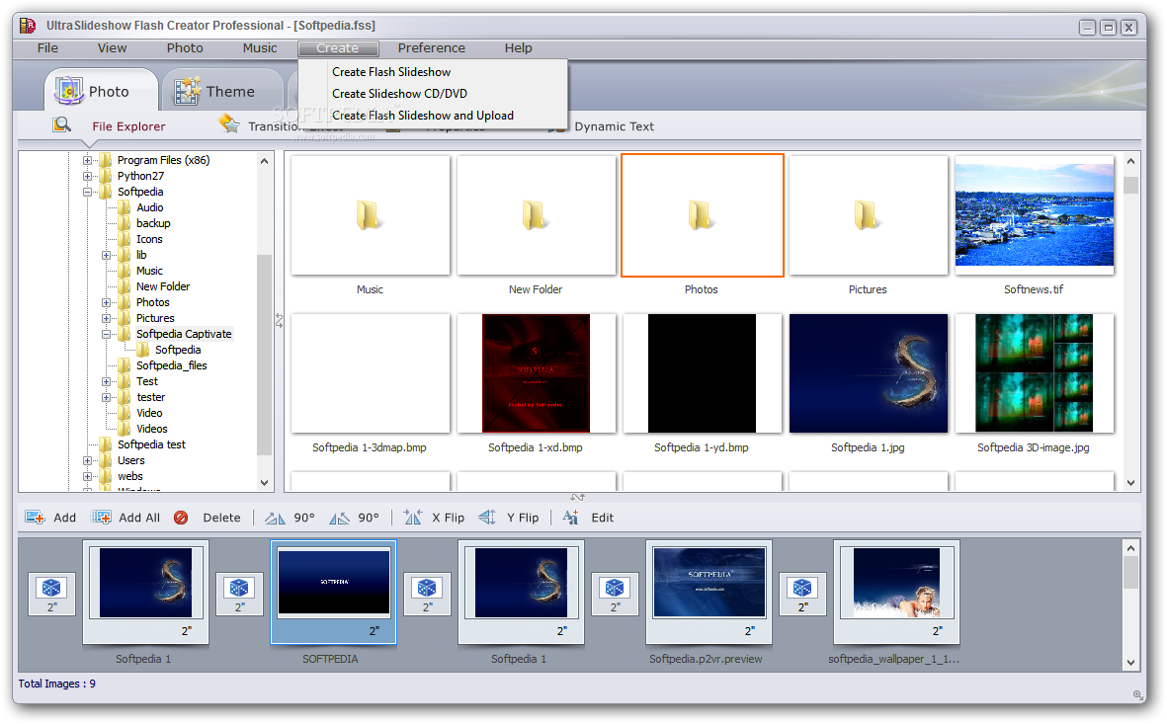
Task: Select the Softpedia_files folder in tree
Action: click(171, 365)
